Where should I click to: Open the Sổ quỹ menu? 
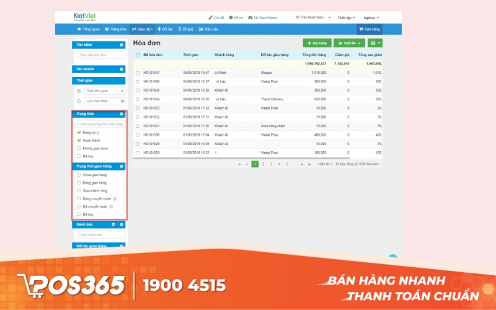tap(185, 29)
